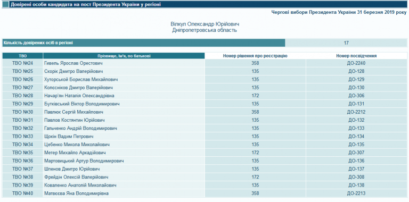Select the name Гивель Ярослав Орестович
Image resolution: width=409 pixels, height=202 pixels.
pos(73,63)
